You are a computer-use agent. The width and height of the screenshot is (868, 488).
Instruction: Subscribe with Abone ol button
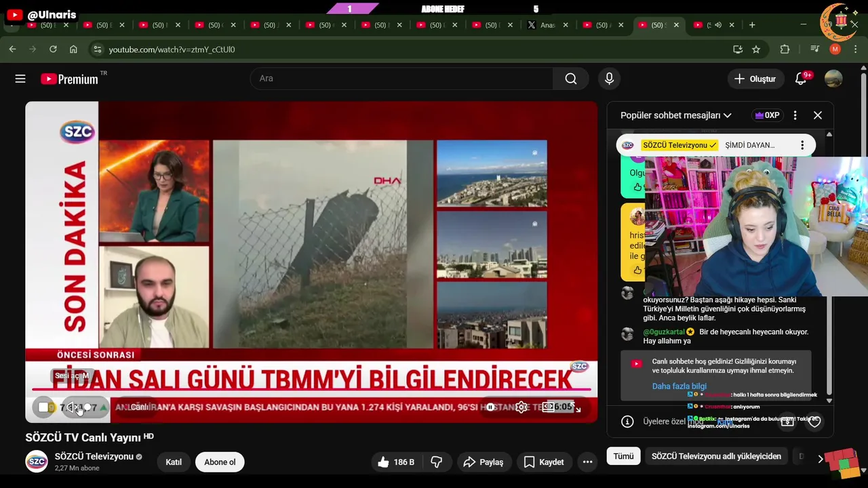220,462
